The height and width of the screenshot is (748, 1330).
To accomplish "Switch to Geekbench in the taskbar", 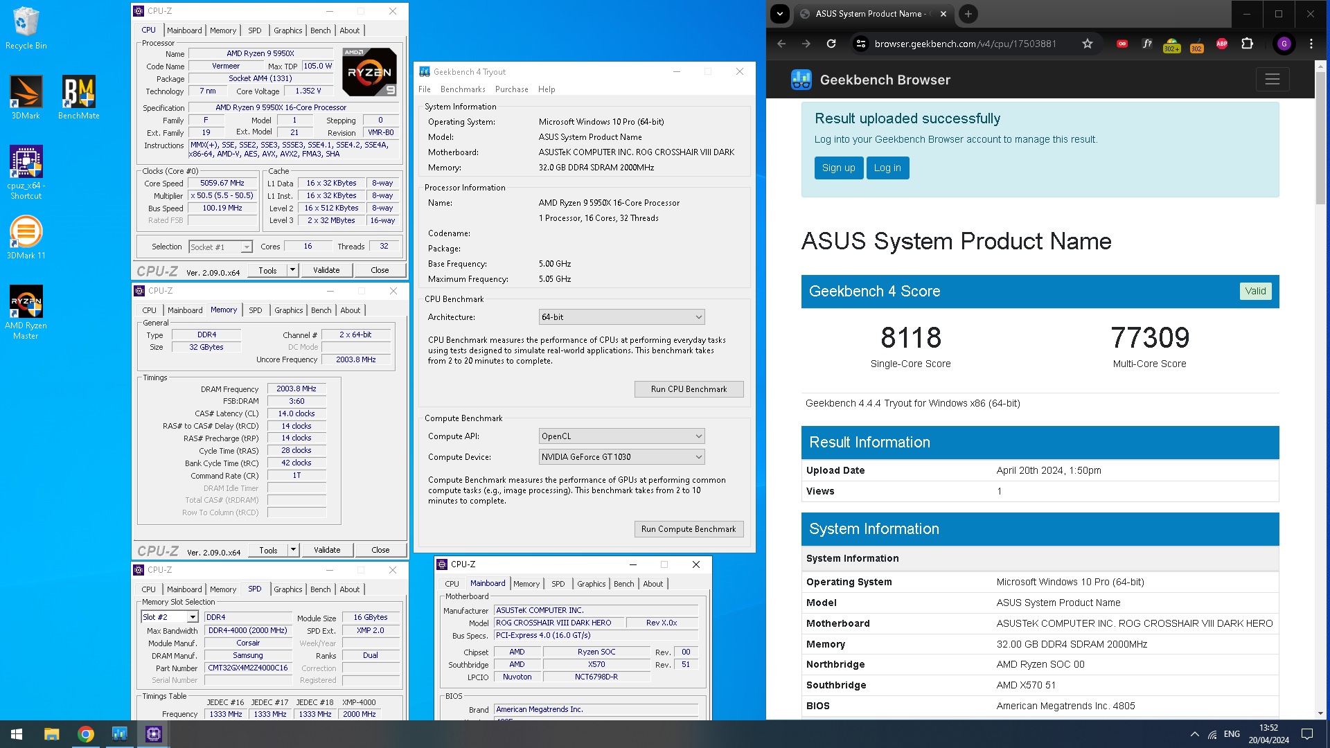I will click(120, 734).
